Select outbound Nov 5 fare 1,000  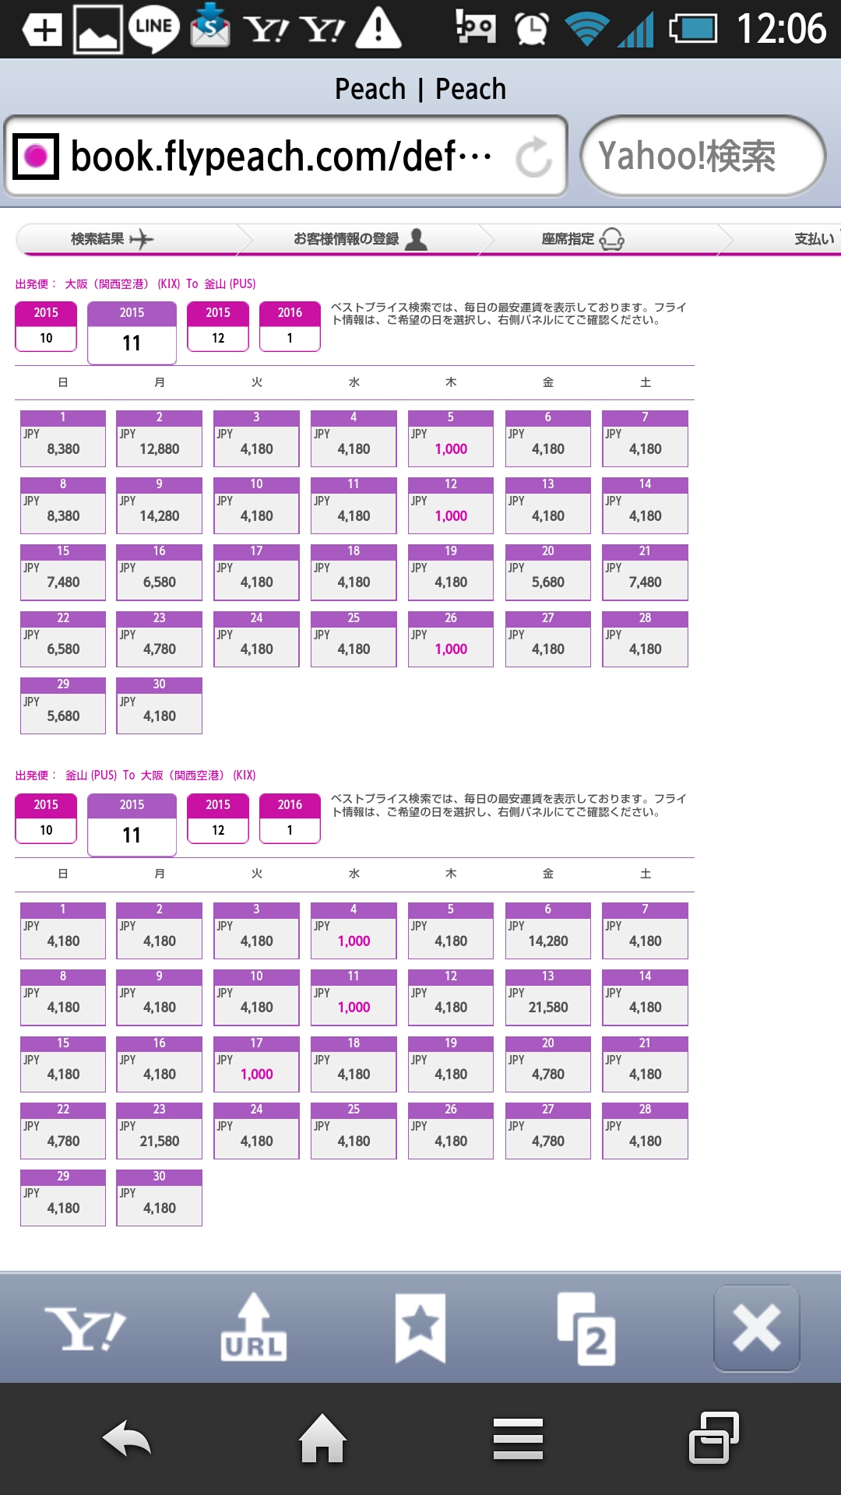(451, 438)
